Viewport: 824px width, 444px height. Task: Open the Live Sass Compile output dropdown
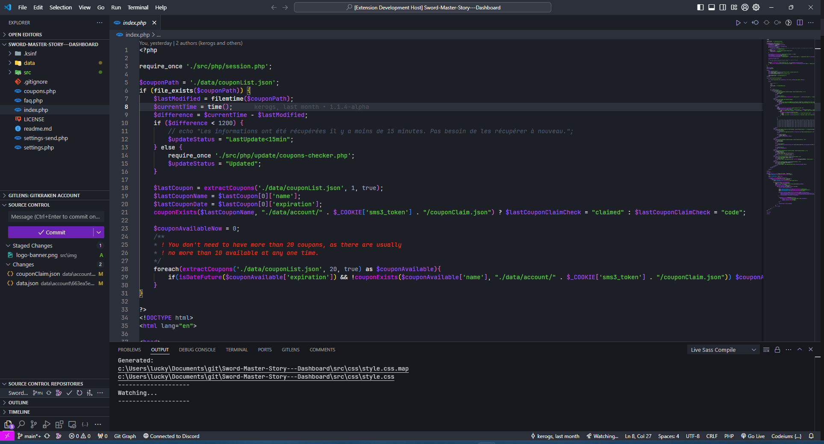(724, 350)
